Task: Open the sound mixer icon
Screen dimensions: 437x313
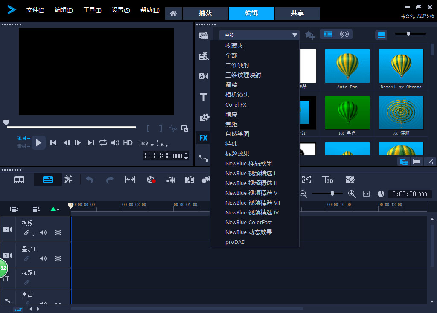Action: (171, 180)
